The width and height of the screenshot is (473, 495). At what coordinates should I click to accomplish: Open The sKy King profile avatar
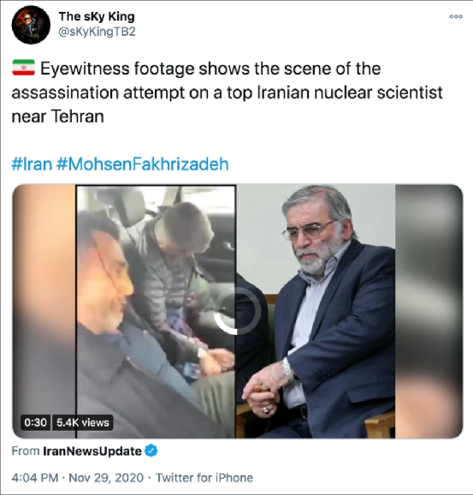pos(31,25)
